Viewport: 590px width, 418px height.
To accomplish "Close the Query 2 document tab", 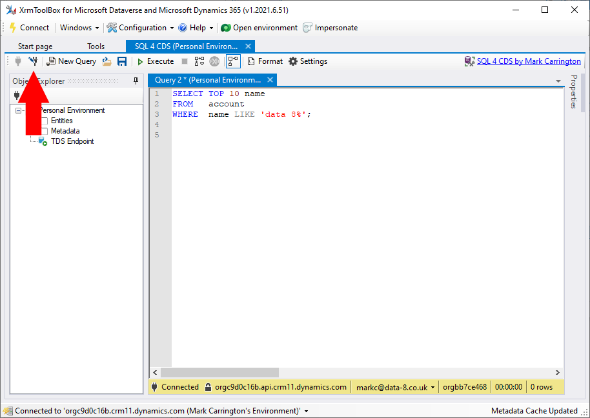I will point(270,80).
